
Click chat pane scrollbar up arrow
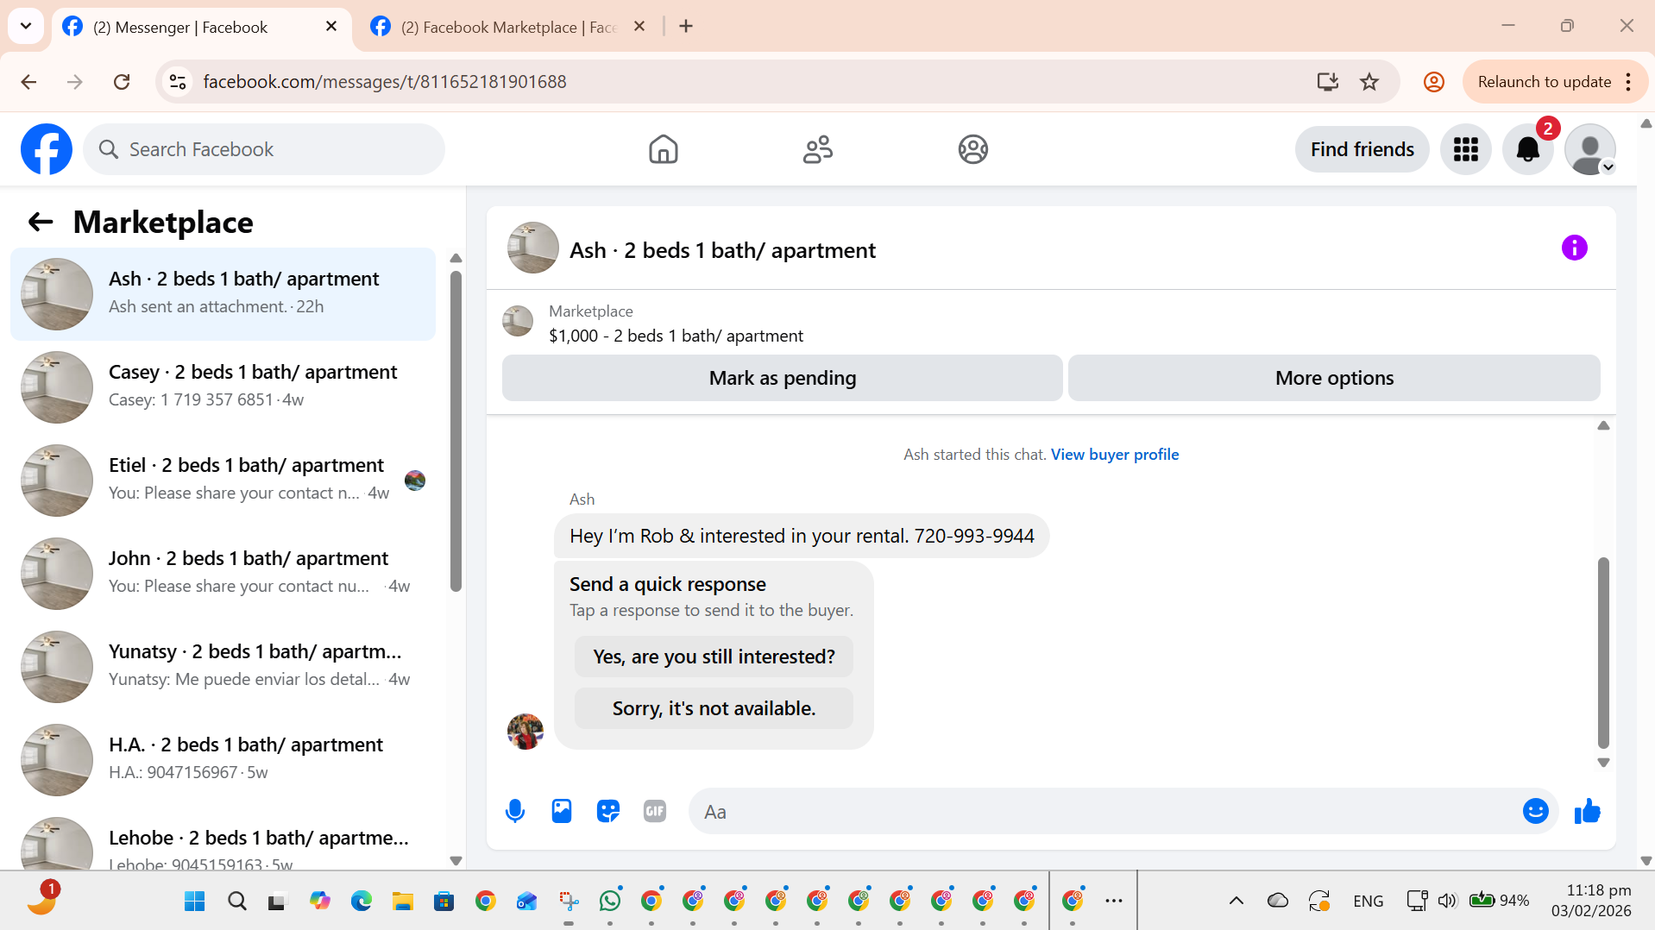[1603, 426]
